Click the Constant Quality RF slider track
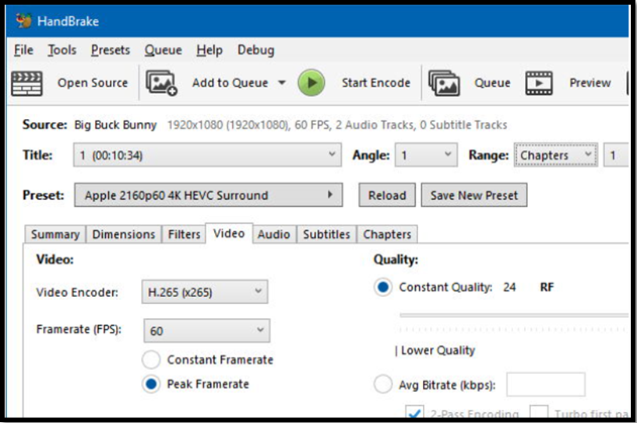This screenshot has width=637, height=423. click(x=514, y=315)
